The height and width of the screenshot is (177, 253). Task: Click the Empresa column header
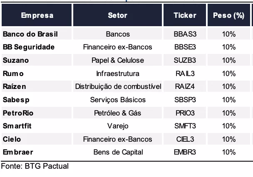point(37,15)
